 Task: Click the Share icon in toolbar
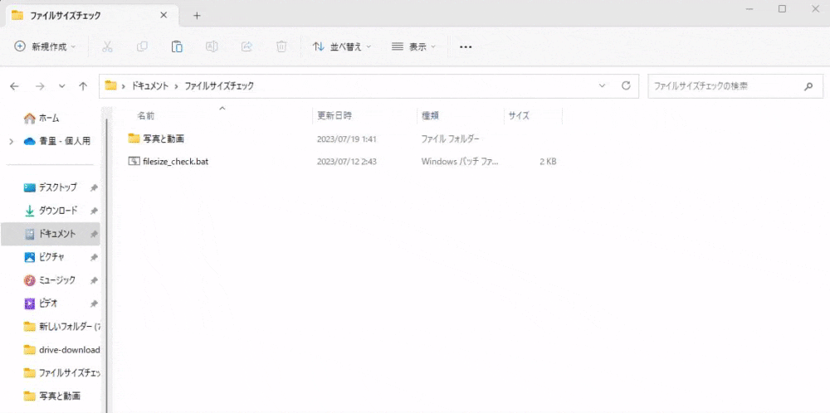[x=247, y=47]
